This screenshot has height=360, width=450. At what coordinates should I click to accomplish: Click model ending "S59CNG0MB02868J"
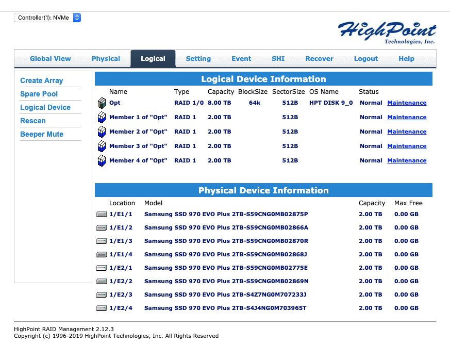tap(226, 254)
